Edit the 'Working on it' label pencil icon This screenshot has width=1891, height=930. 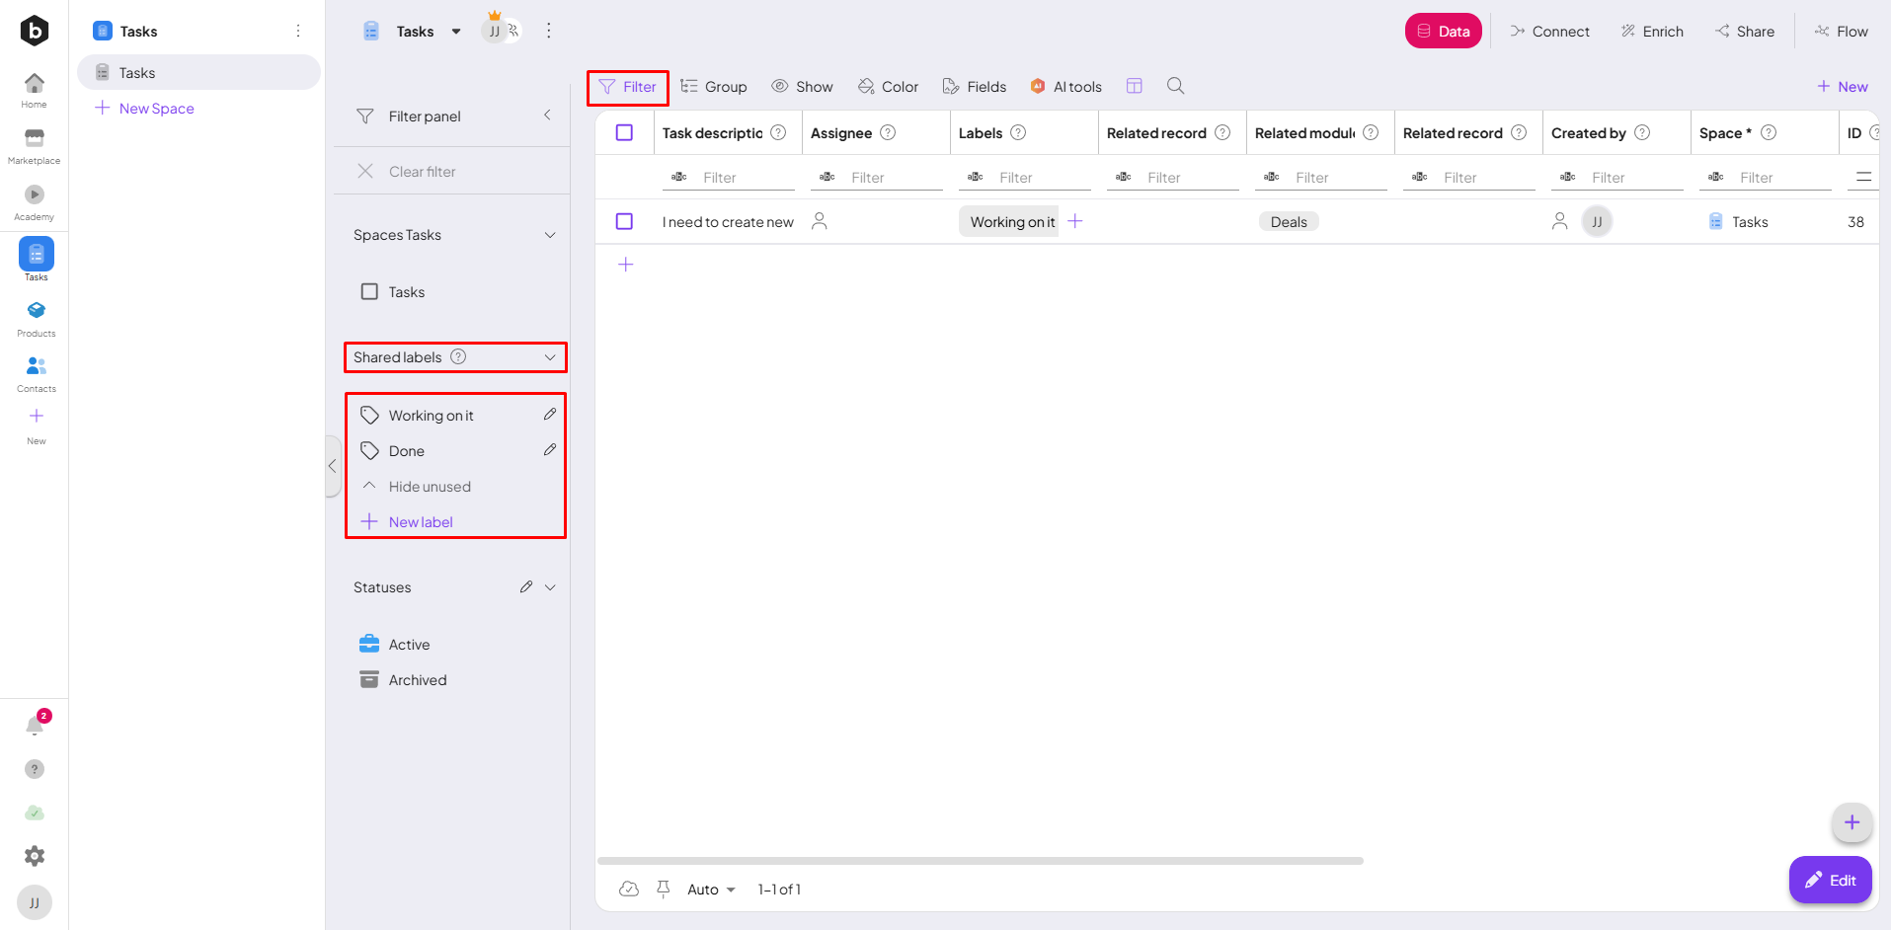(550, 415)
